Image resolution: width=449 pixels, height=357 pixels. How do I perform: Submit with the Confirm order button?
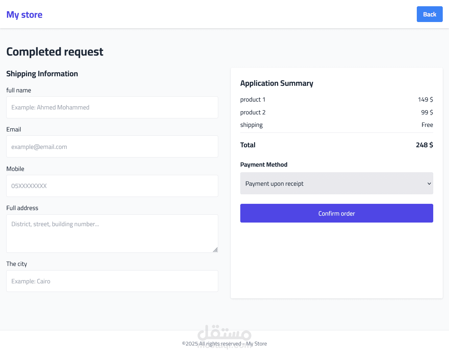pos(337,213)
